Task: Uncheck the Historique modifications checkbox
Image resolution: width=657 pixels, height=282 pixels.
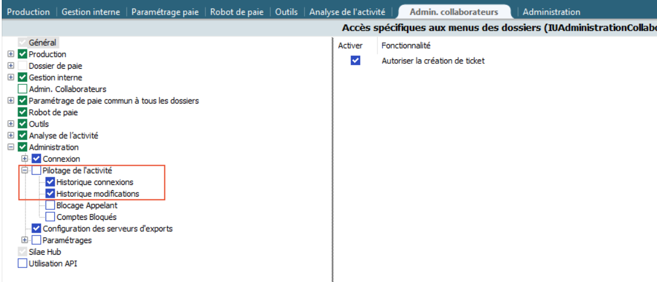Action: click(50, 194)
